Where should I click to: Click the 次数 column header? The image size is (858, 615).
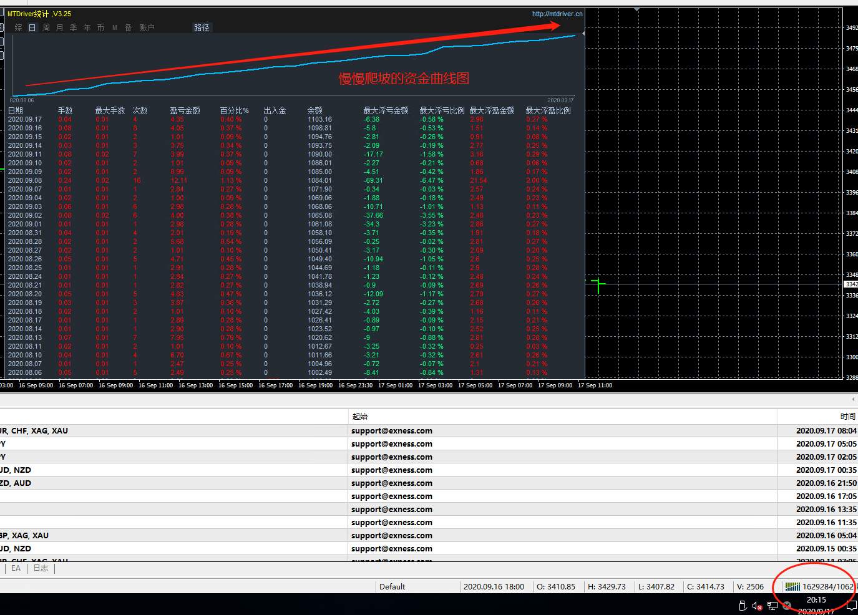click(140, 110)
